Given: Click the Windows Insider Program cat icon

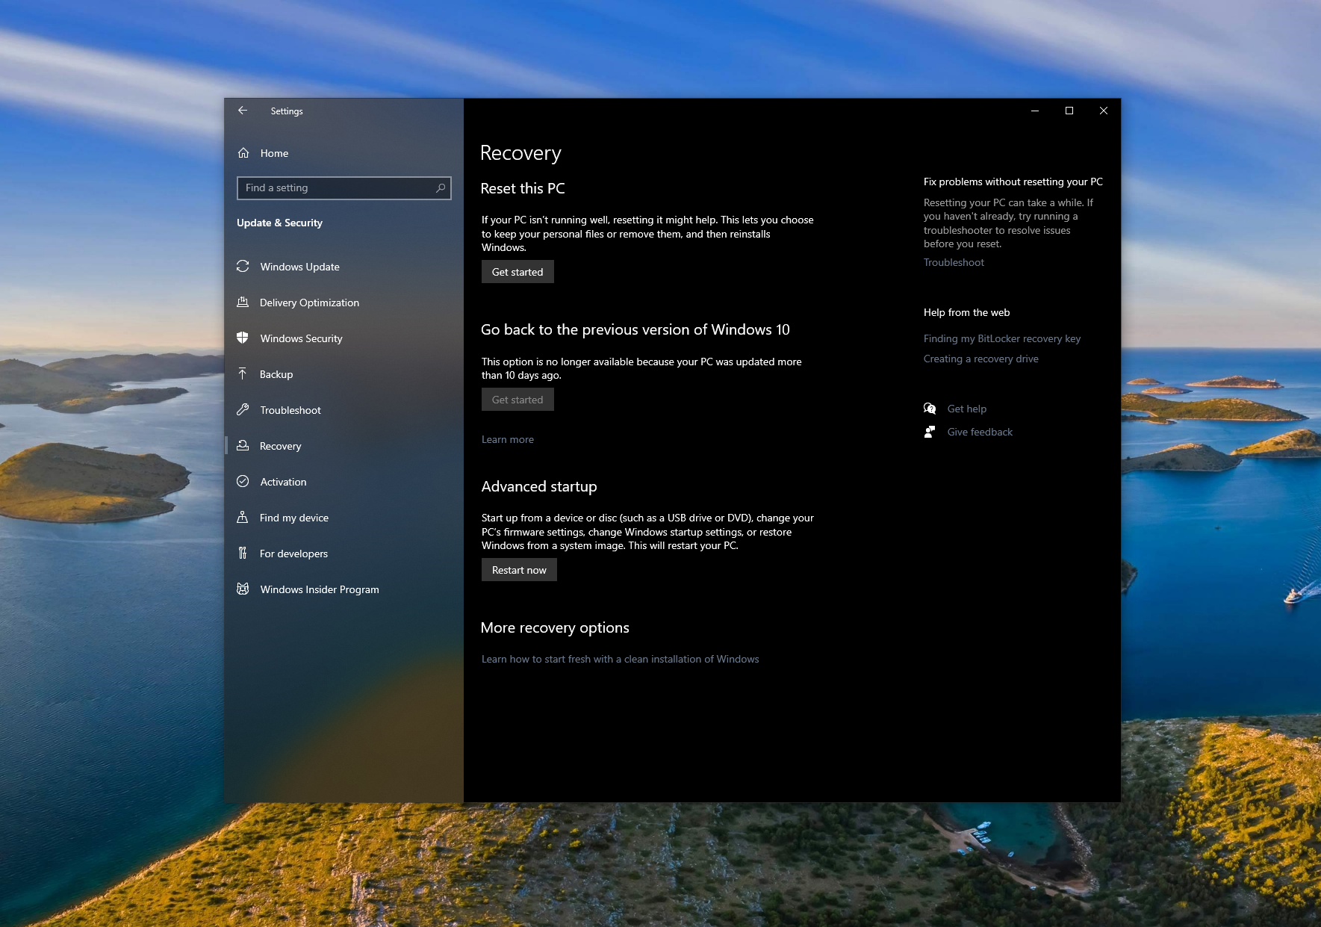Looking at the screenshot, I should tap(243, 589).
